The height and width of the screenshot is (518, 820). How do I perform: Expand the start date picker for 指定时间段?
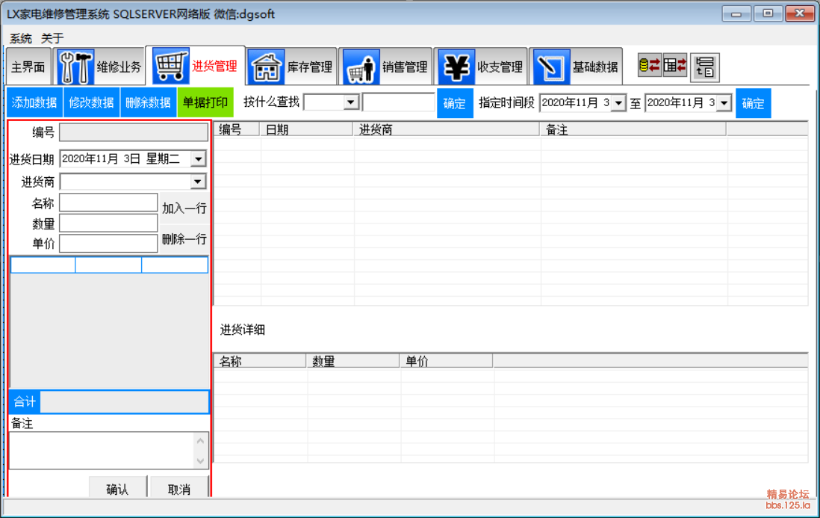pos(618,103)
